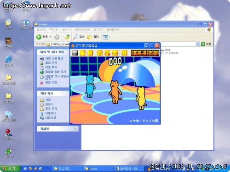The image size is (230, 172).
Task: Click the yellow R icon in game toolbar
Action: pyautogui.click(x=90, y=53)
